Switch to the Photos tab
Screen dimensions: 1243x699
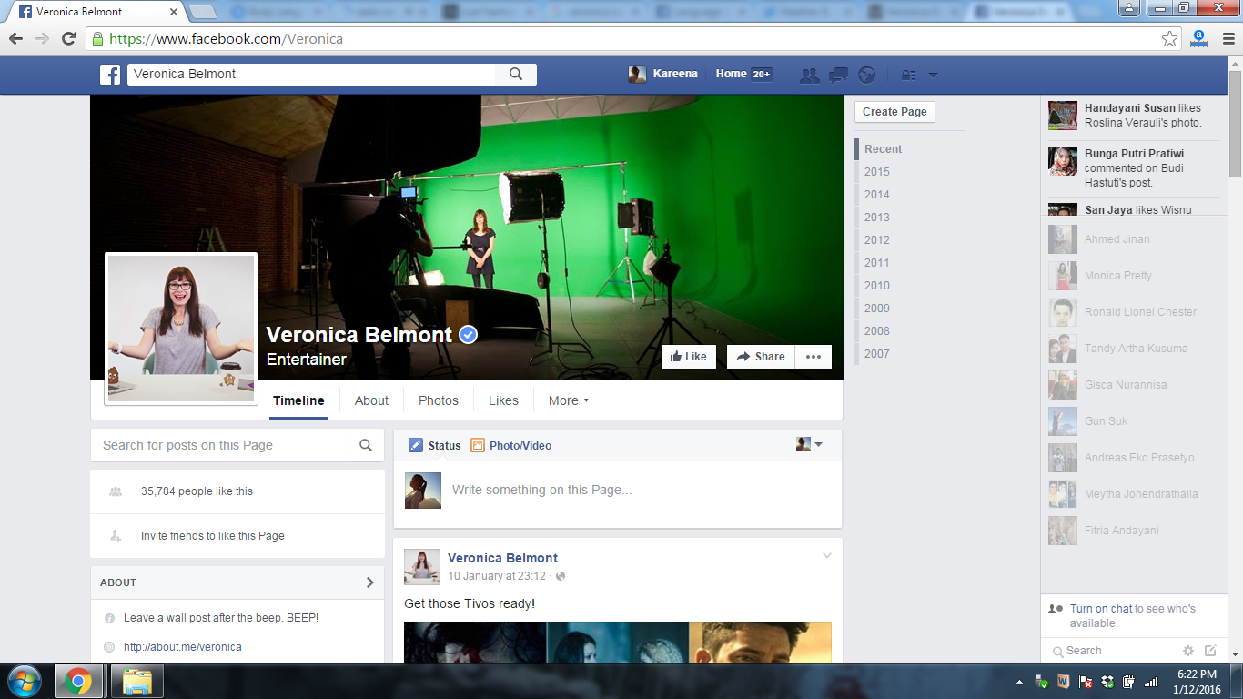pyautogui.click(x=439, y=400)
